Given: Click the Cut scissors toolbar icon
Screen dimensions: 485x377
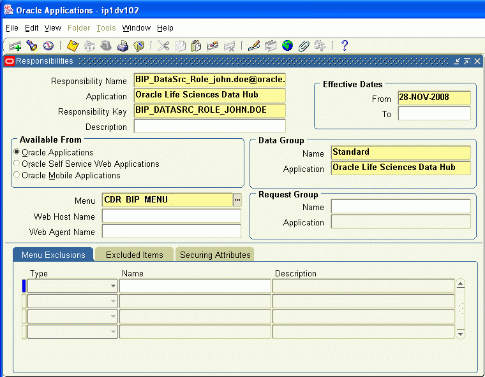Looking at the screenshot, I should coord(163,46).
